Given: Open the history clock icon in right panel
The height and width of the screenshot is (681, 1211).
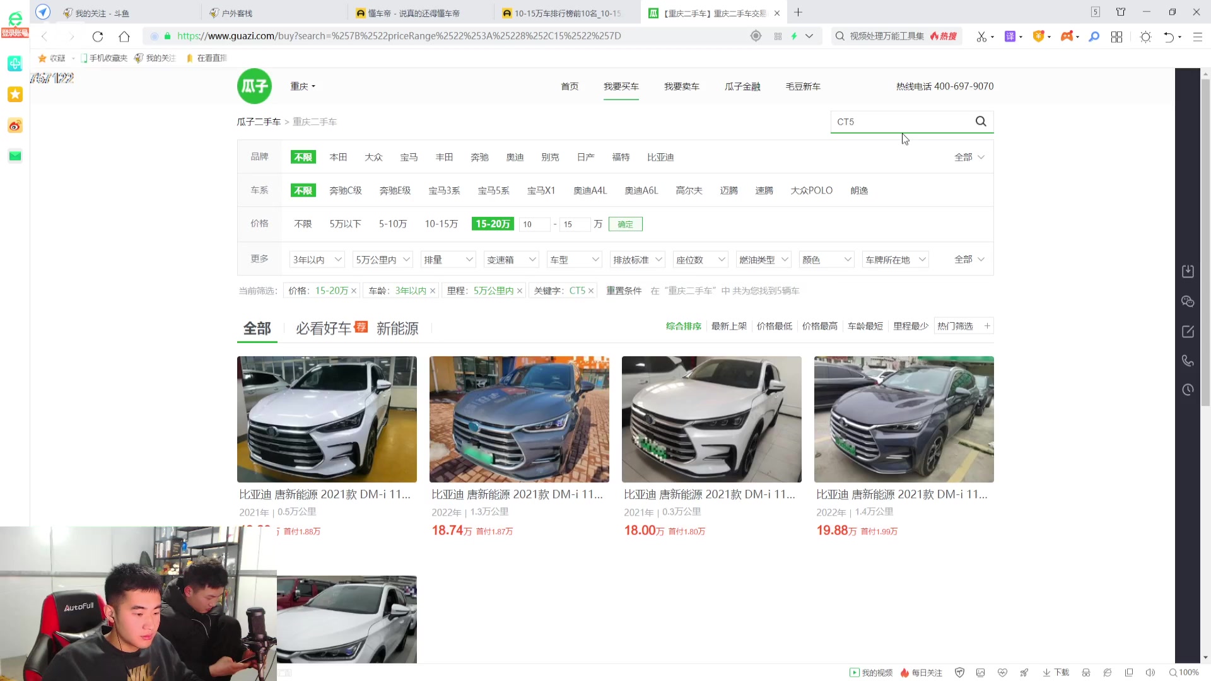Looking at the screenshot, I should pos(1188,390).
